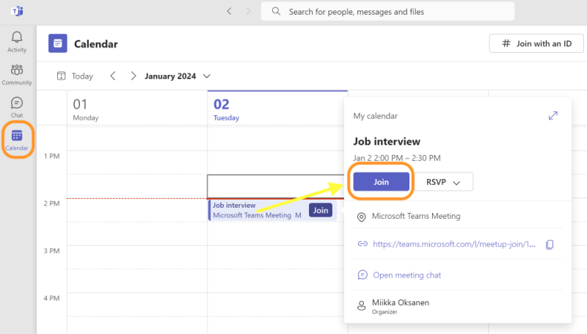Copy the meeting link using copy icon

point(550,244)
